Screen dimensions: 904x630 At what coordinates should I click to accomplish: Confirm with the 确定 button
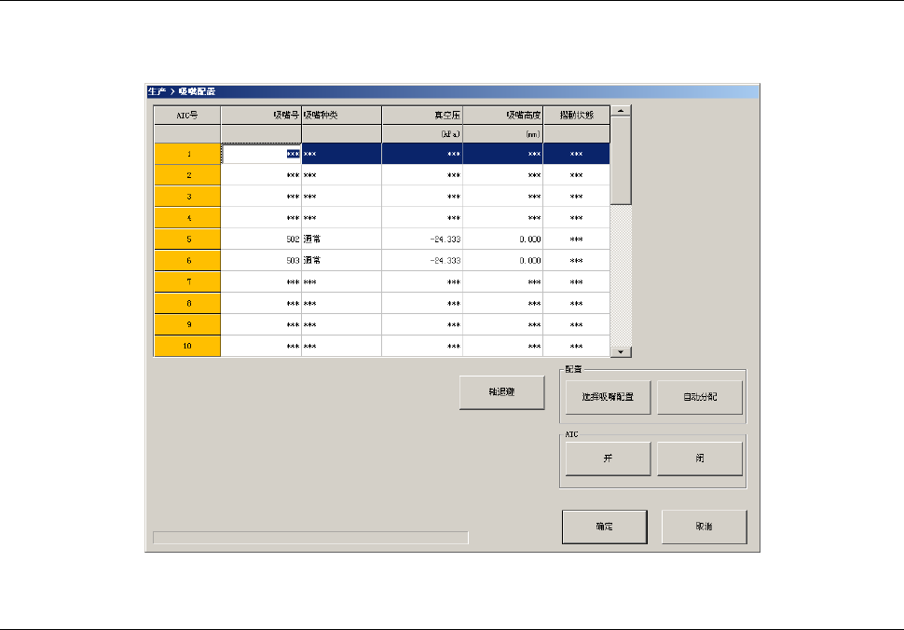tap(604, 527)
